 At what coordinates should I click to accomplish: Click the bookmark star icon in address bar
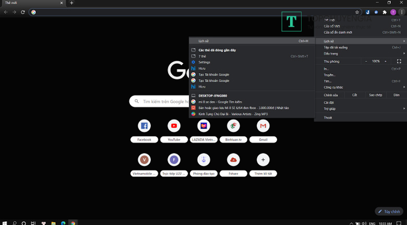(x=357, y=12)
